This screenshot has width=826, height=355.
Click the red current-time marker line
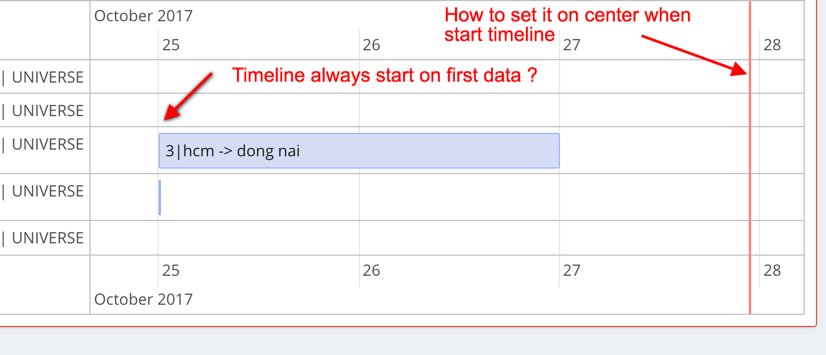click(749, 167)
